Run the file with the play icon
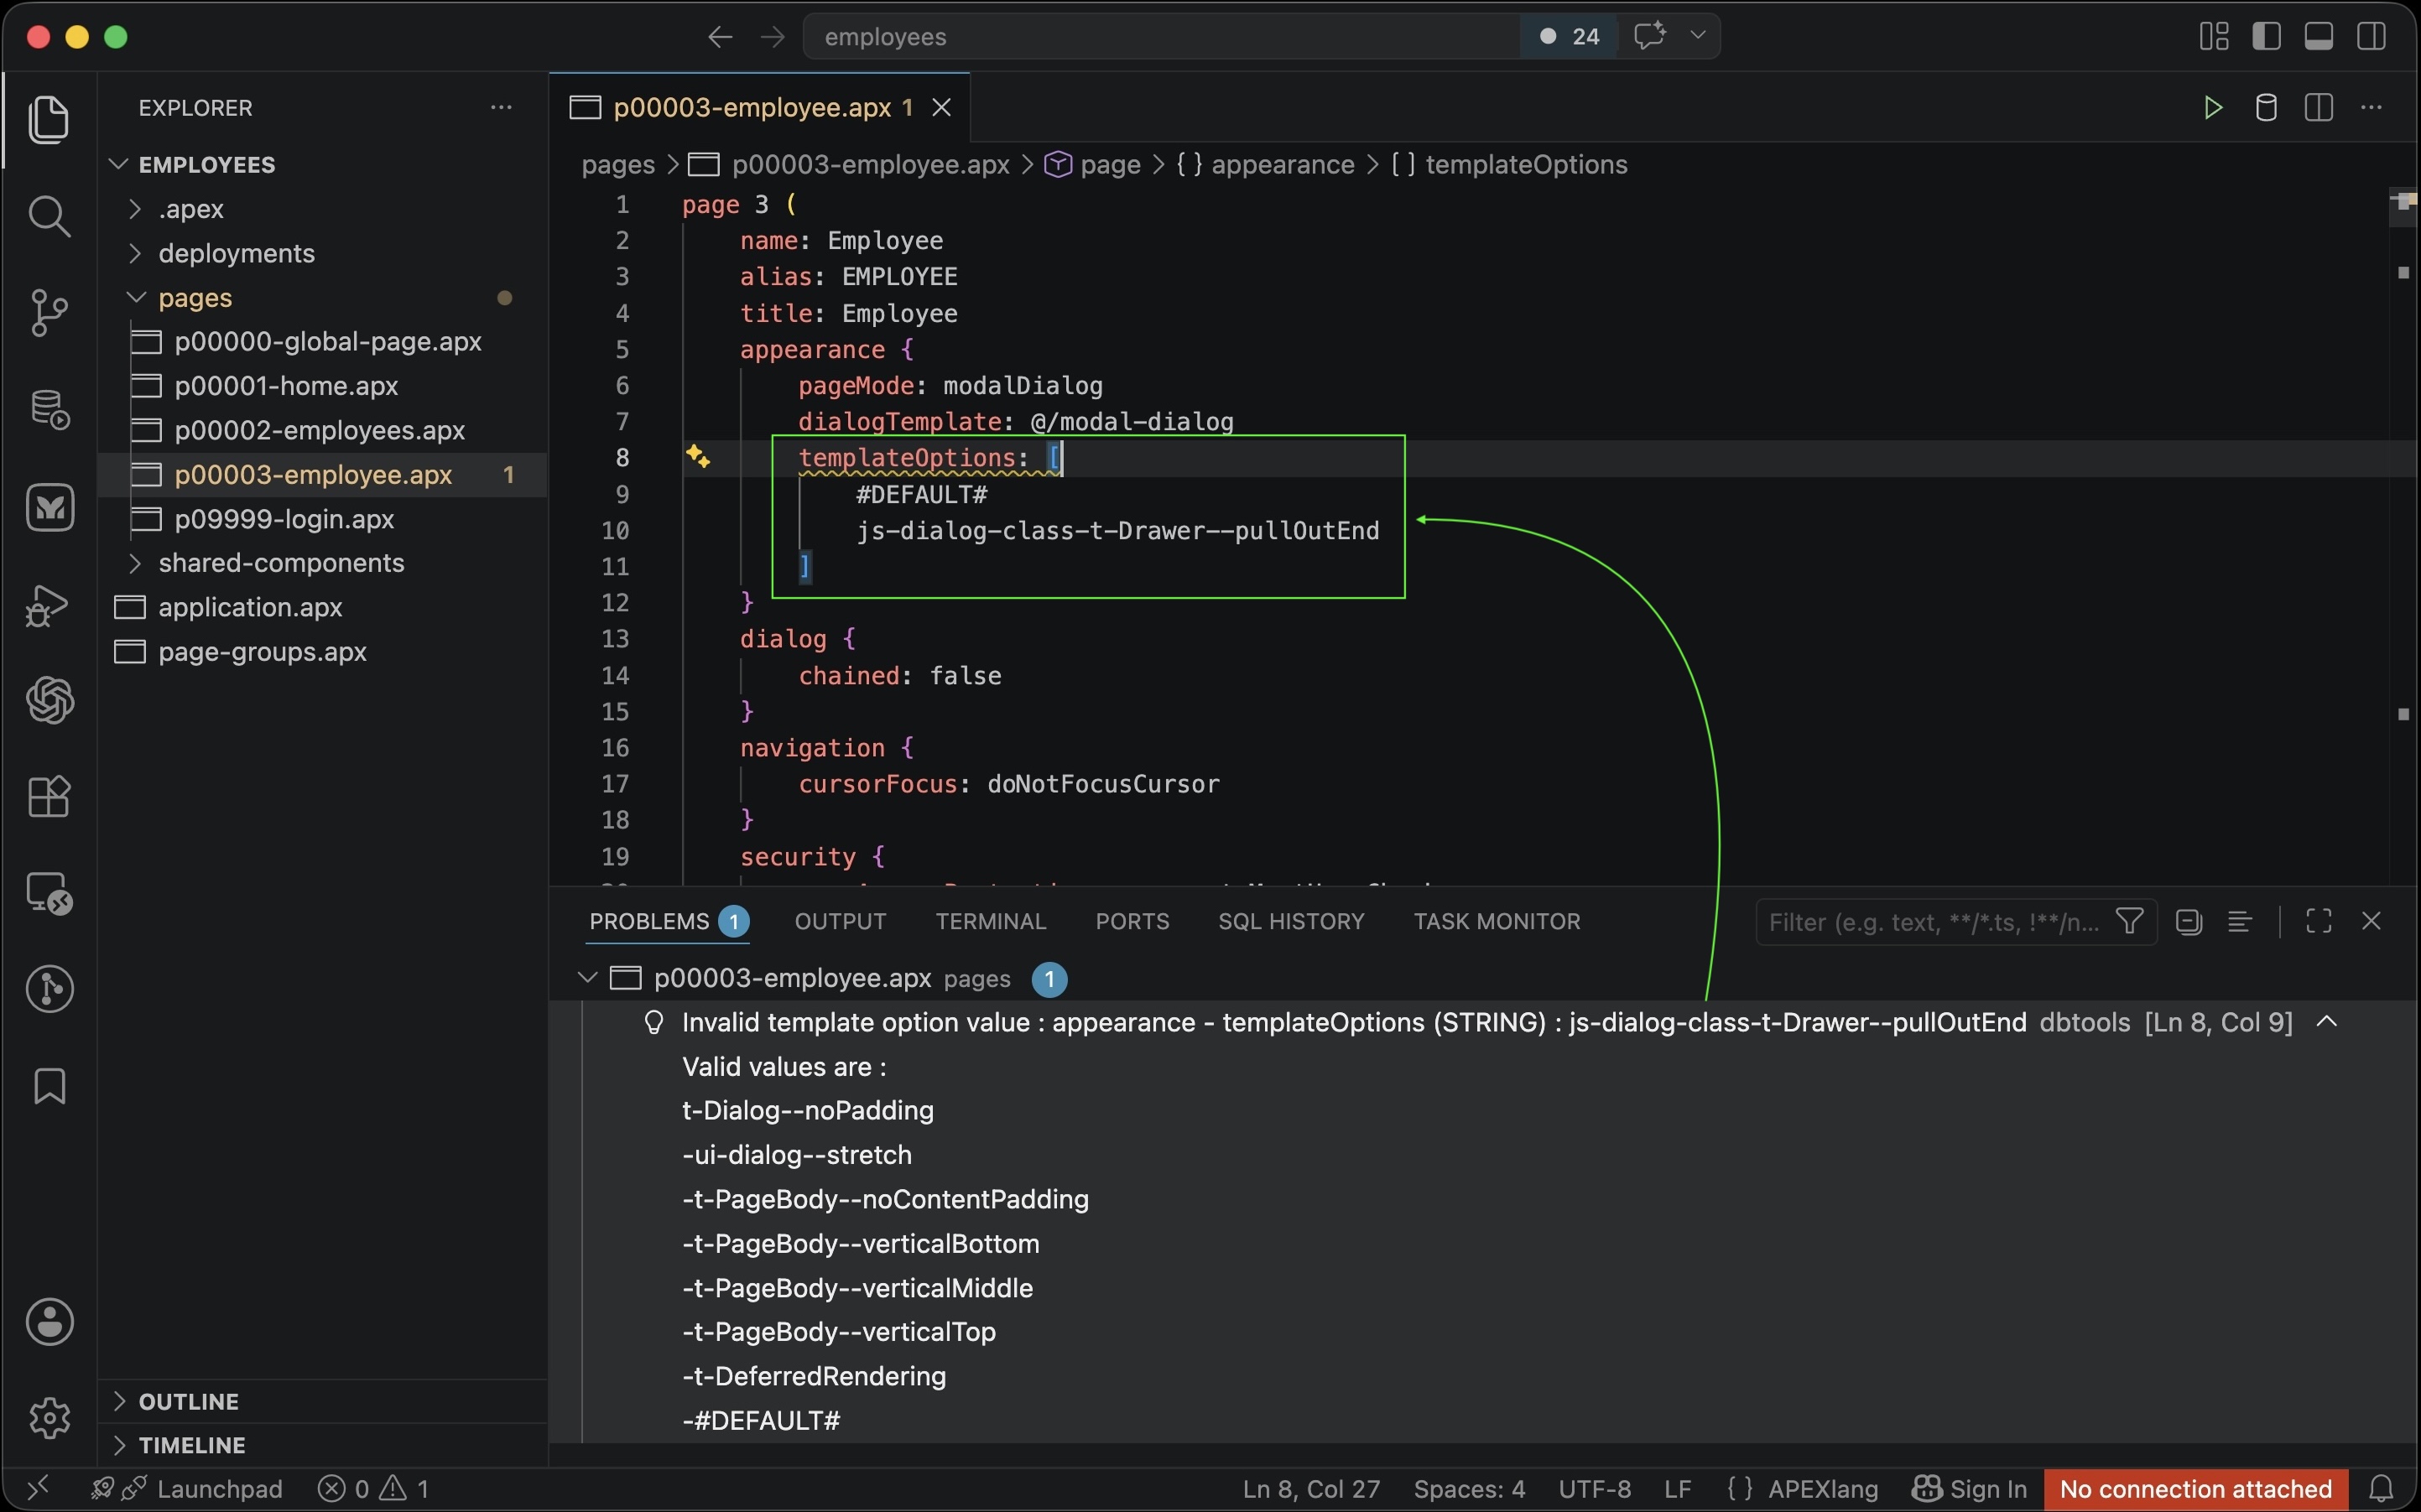This screenshot has height=1512, width=2421. coord(2213,108)
